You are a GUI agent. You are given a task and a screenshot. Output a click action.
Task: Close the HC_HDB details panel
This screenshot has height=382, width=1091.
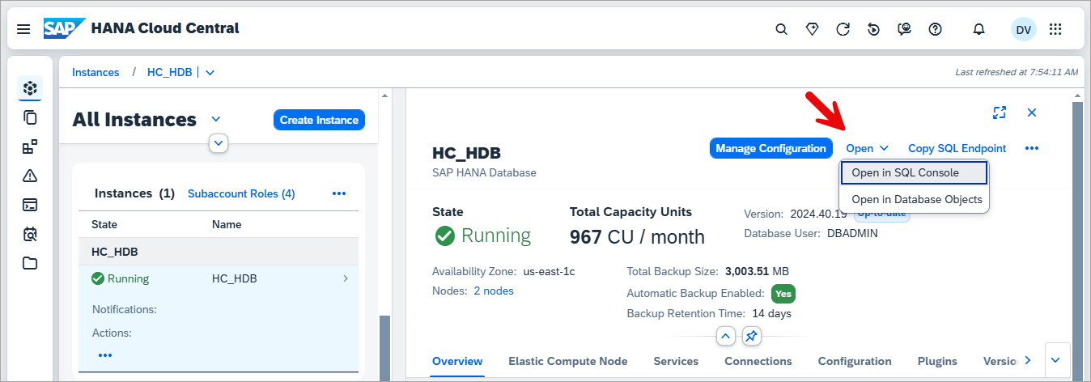[x=1032, y=112]
